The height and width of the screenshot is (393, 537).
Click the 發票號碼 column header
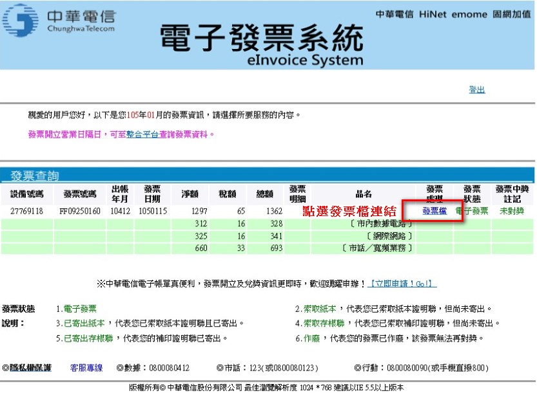click(80, 194)
